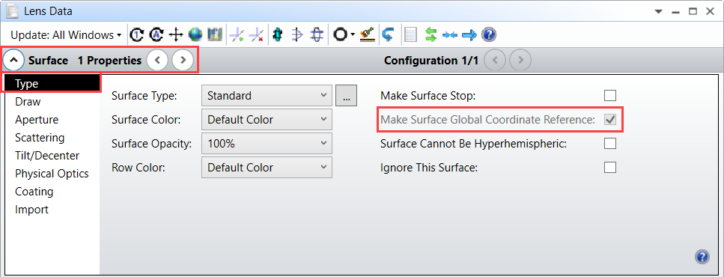
Task: Click the green swap arrows icon
Action: click(431, 34)
